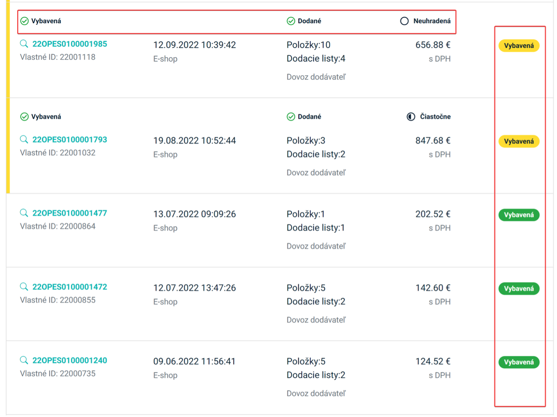Click green Vybavená badge for 142.60 € order
This screenshot has width=557, height=417.
click(x=519, y=289)
